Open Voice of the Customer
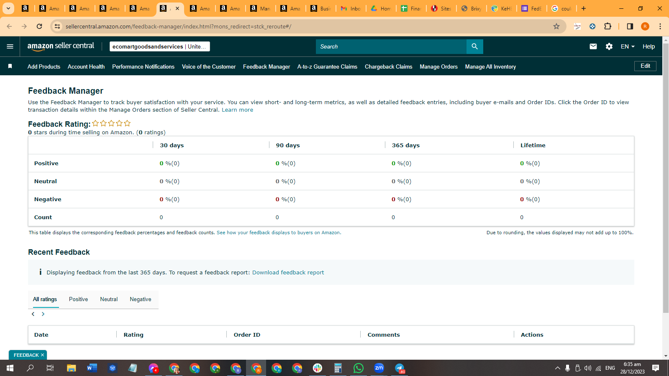Image resolution: width=669 pixels, height=376 pixels. (x=209, y=67)
